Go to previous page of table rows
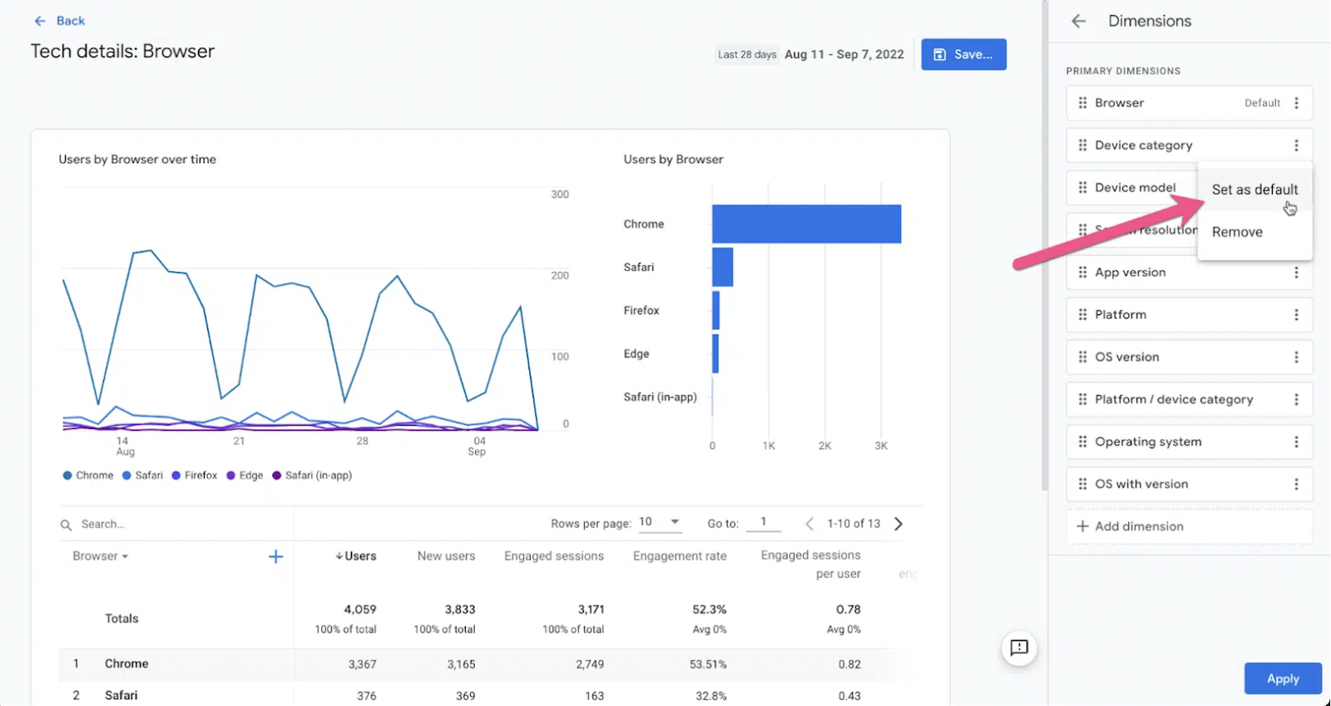 [809, 524]
